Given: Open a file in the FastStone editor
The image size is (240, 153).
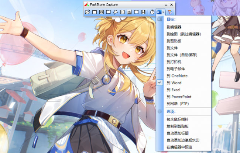Looking at the screenshot, I should pos(88,12).
